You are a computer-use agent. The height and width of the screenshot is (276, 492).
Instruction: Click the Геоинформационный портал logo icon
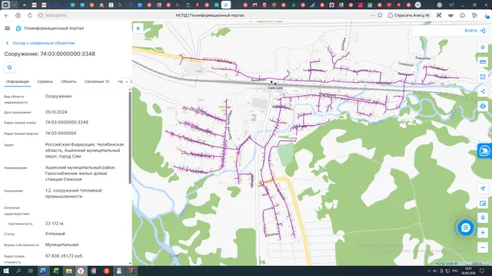(x=18, y=28)
